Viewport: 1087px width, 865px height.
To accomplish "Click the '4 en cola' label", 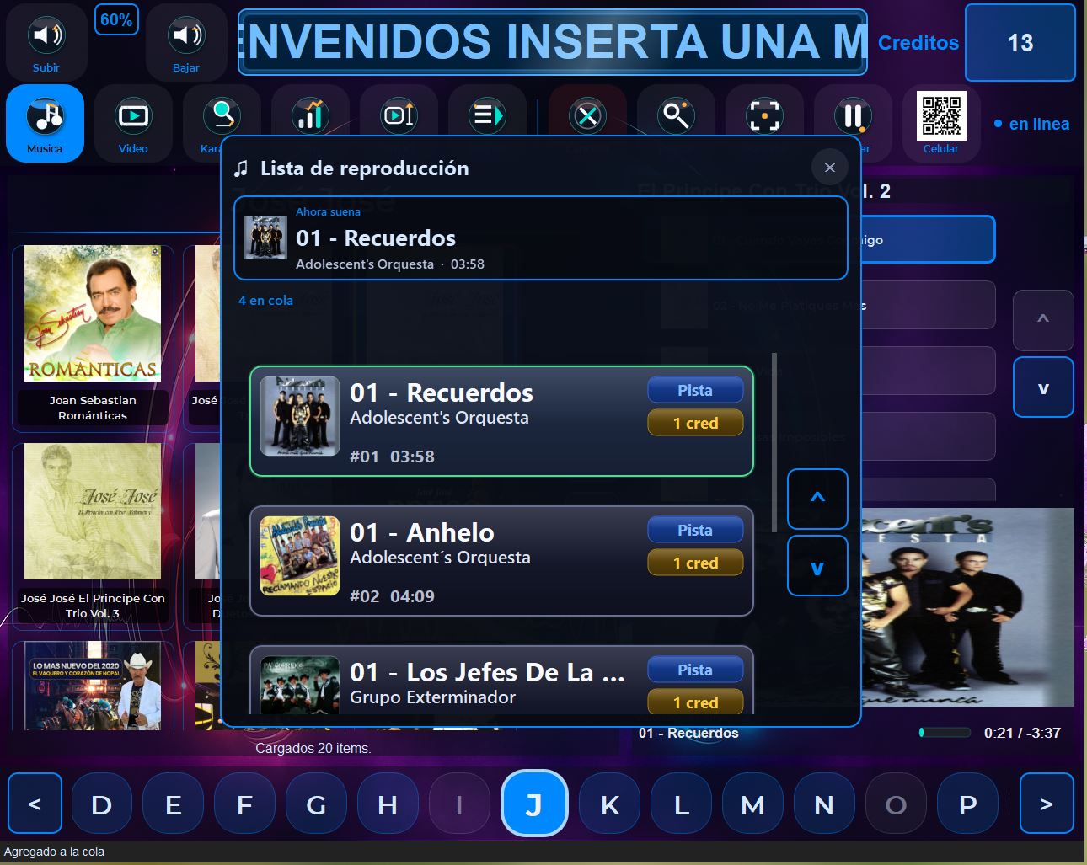I will tap(265, 300).
